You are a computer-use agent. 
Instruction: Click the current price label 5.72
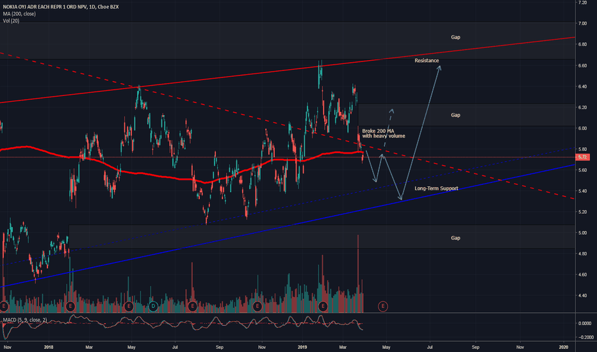584,157
